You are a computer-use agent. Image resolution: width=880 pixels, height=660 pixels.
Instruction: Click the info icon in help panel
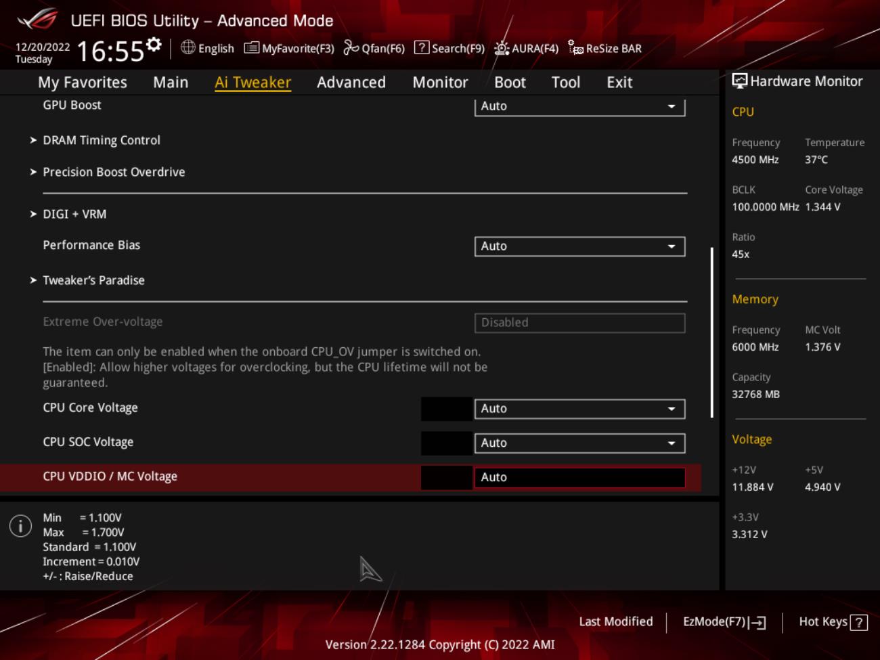(x=20, y=526)
